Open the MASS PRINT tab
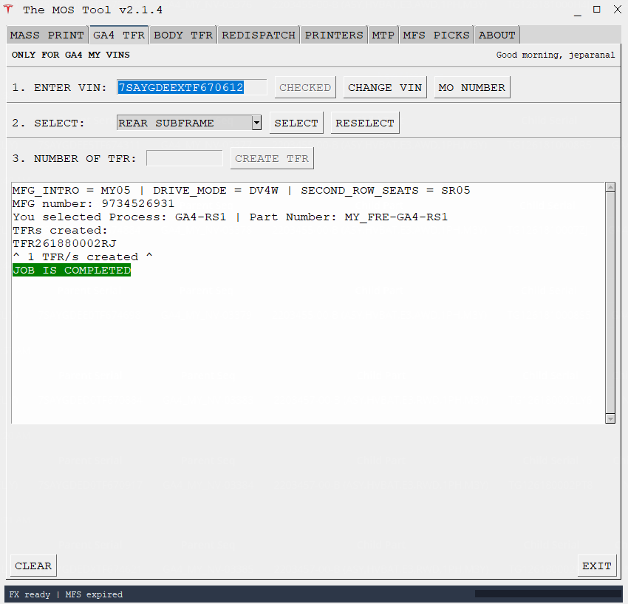Viewport: 628px width, 604px height. [x=47, y=35]
